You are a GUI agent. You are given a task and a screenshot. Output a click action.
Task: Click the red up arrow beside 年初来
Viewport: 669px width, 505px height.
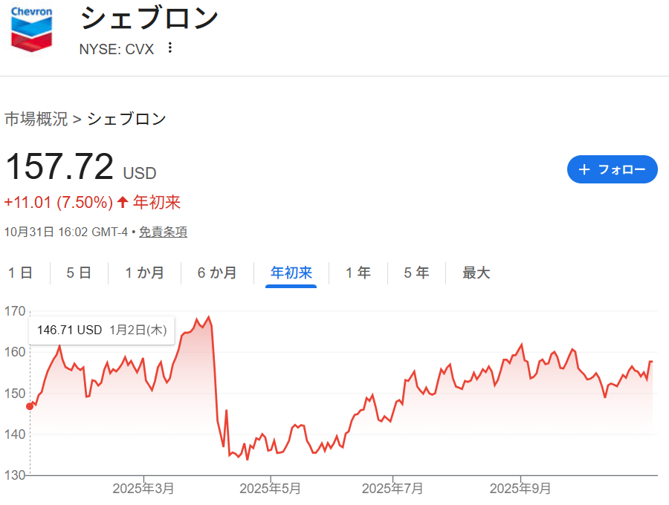coord(123,203)
